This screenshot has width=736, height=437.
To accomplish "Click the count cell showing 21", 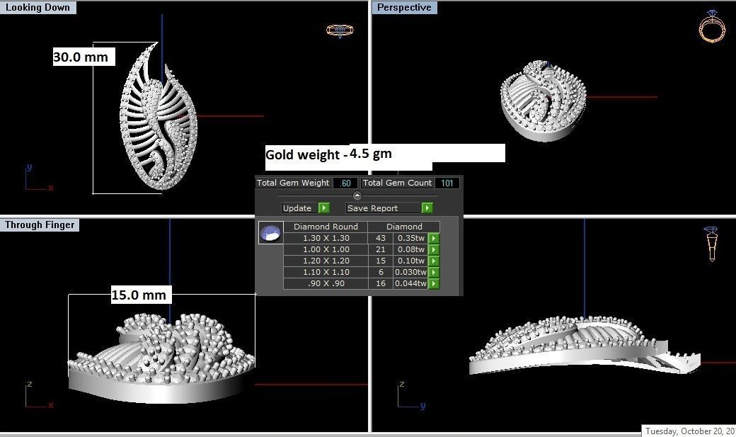I will point(381,249).
